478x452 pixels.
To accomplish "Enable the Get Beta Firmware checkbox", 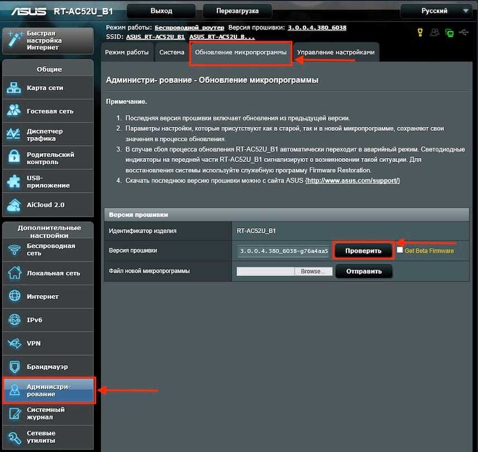I will click(x=400, y=250).
